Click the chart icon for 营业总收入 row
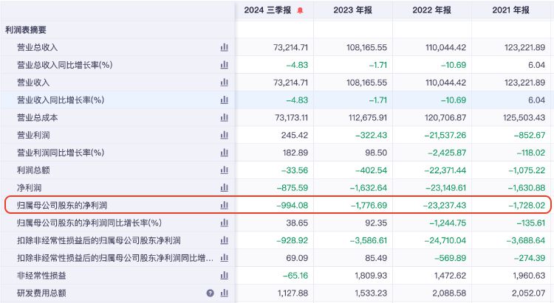 click(x=224, y=47)
